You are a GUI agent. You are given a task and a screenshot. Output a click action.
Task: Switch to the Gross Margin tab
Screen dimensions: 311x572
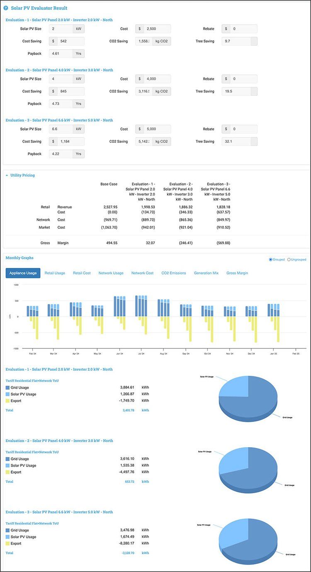click(237, 273)
